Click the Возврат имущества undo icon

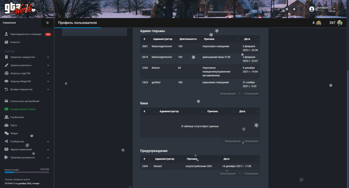[x=6, y=89]
